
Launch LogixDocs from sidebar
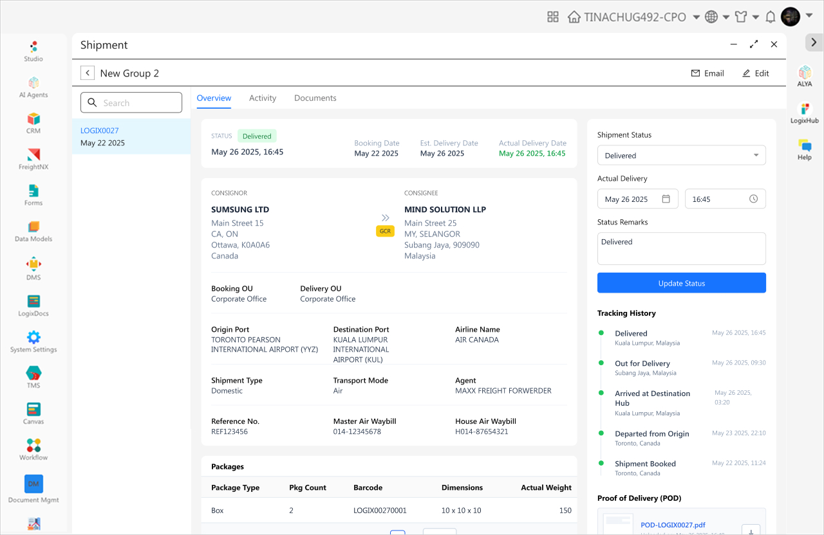point(33,306)
